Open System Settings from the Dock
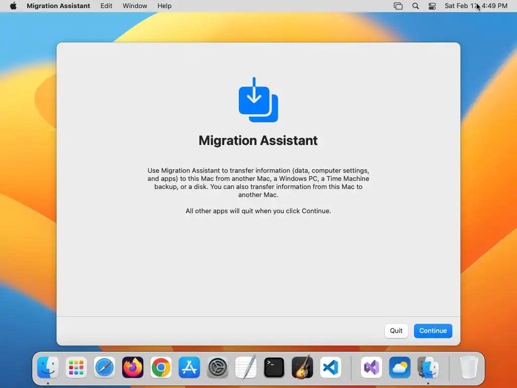This screenshot has width=517, height=388. click(218, 367)
